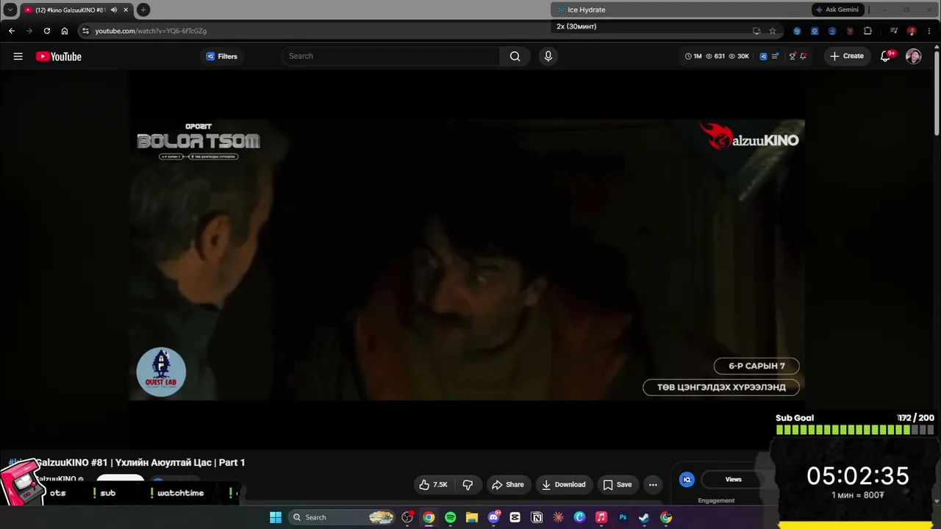
Task: Open more actions for the video
Action: coord(653,485)
